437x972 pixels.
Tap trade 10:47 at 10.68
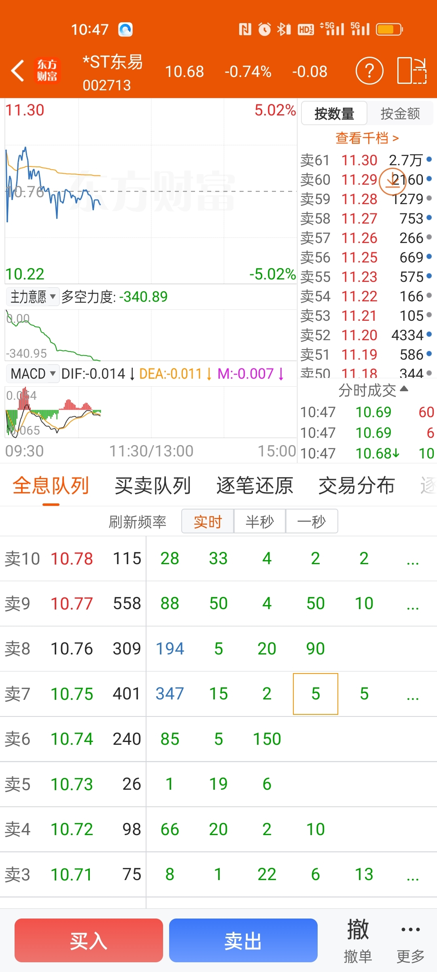click(x=367, y=453)
